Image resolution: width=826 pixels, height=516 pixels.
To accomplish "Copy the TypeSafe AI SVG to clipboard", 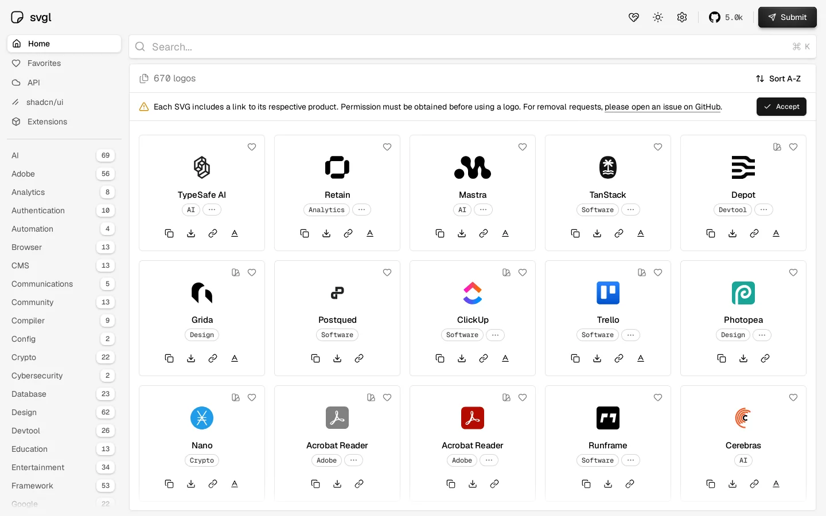I will pos(169,233).
